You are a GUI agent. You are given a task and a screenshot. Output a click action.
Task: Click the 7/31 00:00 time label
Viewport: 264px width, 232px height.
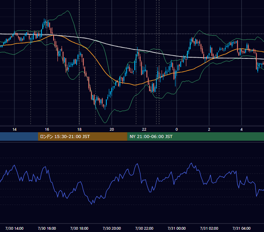click(177, 228)
